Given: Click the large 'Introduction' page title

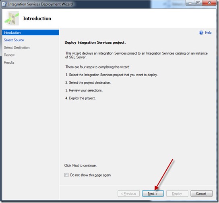Looking at the screenshot, I should [x=37, y=18].
